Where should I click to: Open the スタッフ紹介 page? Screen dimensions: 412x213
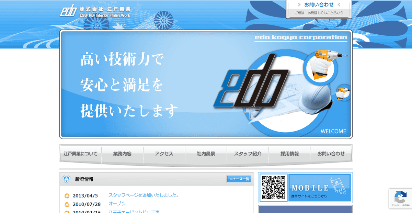tap(248, 154)
